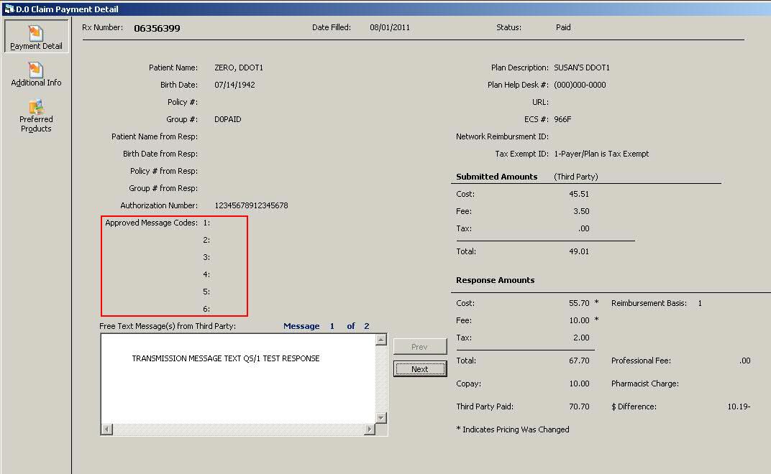771x474 pixels.
Task: Click the Response Amounts heading
Action: pos(495,281)
